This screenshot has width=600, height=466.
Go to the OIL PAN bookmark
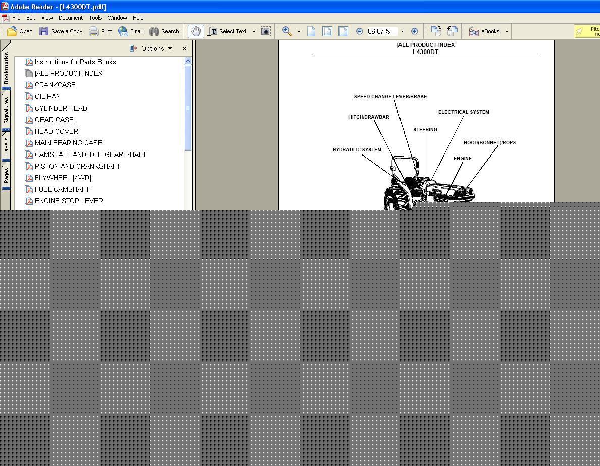pos(47,96)
